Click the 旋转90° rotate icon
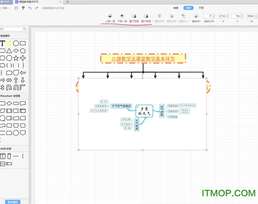 [x=196, y=16]
